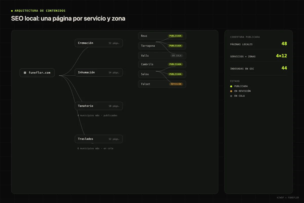Open the Tanatorio service node
Viewport: 304px width, 203px height.
coord(99,106)
